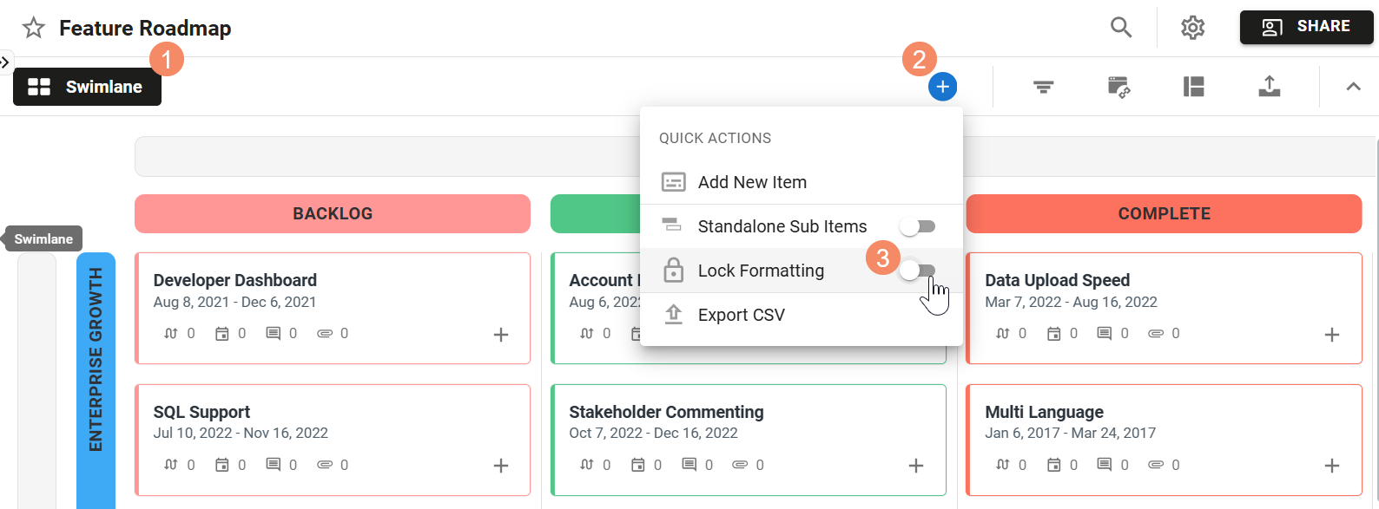Open the filter icon in toolbar
The height and width of the screenshot is (509, 1379).
1043,87
